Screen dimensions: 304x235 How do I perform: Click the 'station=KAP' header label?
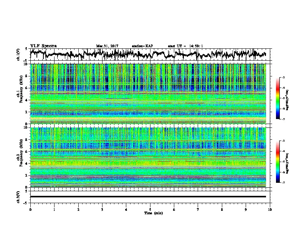point(142,46)
